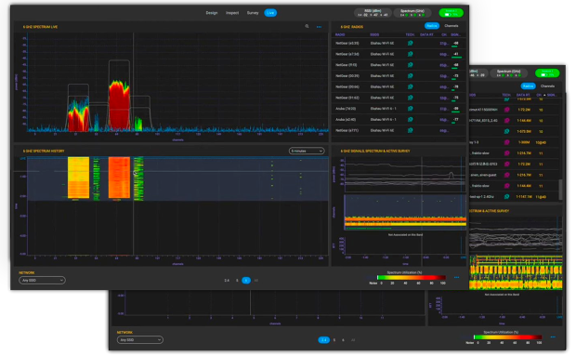Image resolution: width=576 pixels, height=356 pixels.
Task: Click the DATA RT. column header in back window
Action: click(523, 95)
